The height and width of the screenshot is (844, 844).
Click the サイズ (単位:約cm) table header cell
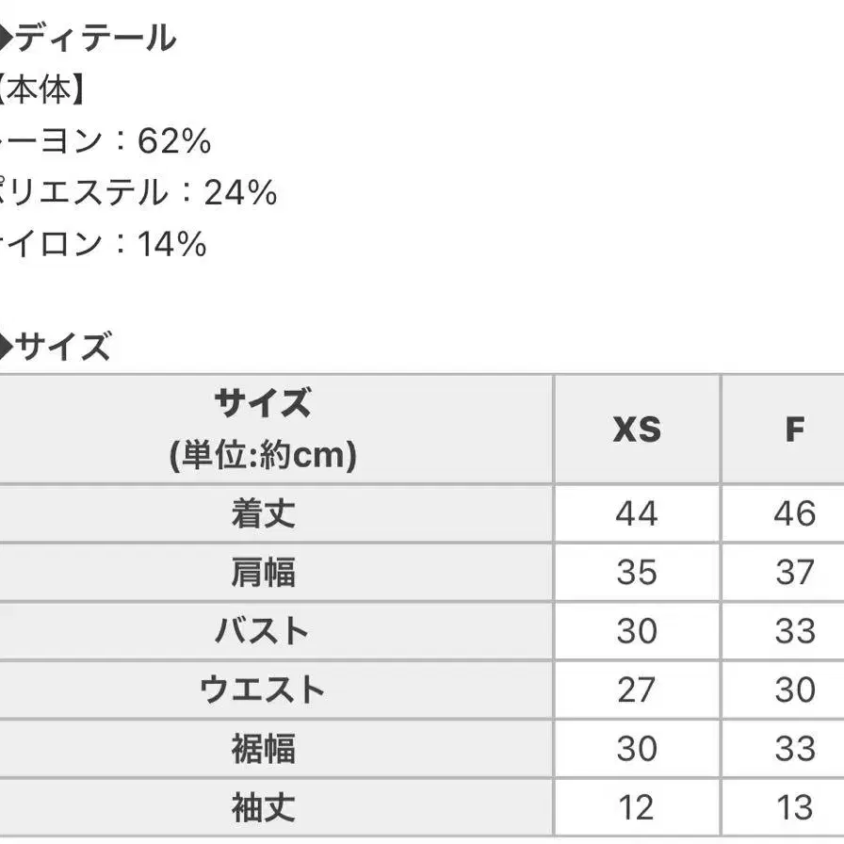point(263,430)
